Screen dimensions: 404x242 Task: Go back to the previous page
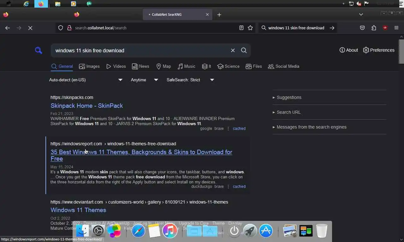pos(8,28)
